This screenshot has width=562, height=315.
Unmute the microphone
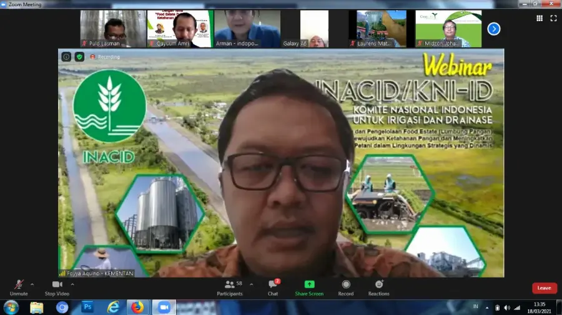point(19,288)
